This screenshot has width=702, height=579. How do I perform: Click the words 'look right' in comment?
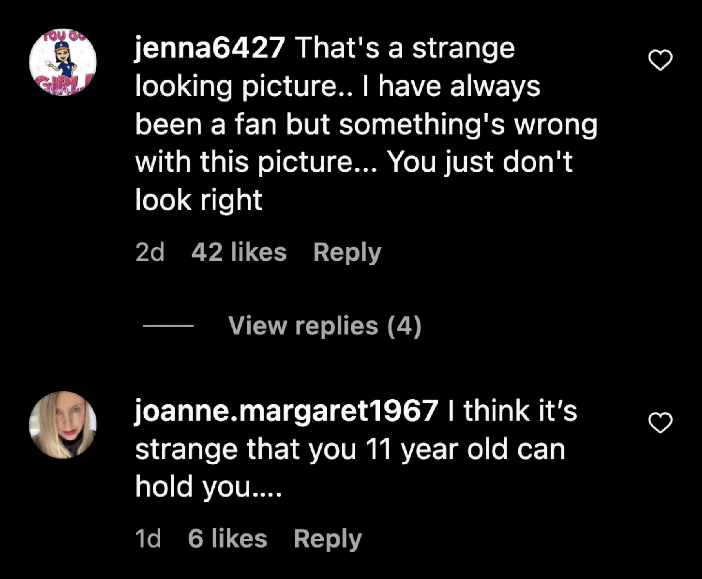tap(198, 200)
